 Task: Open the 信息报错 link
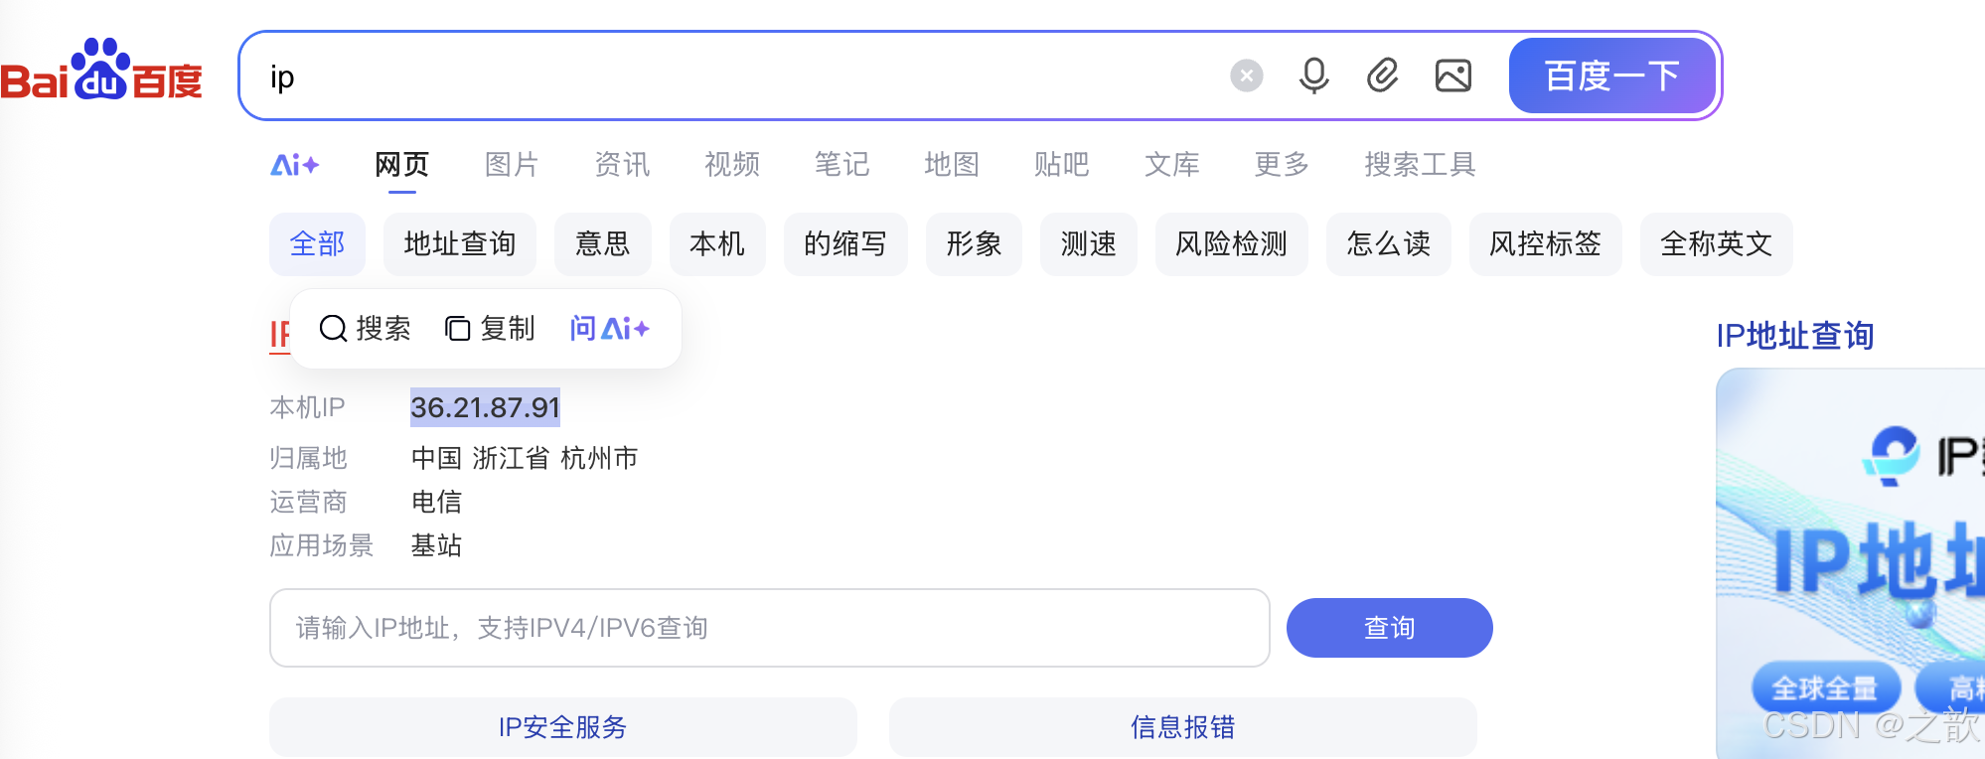pyautogui.click(x=1183, y=727)
